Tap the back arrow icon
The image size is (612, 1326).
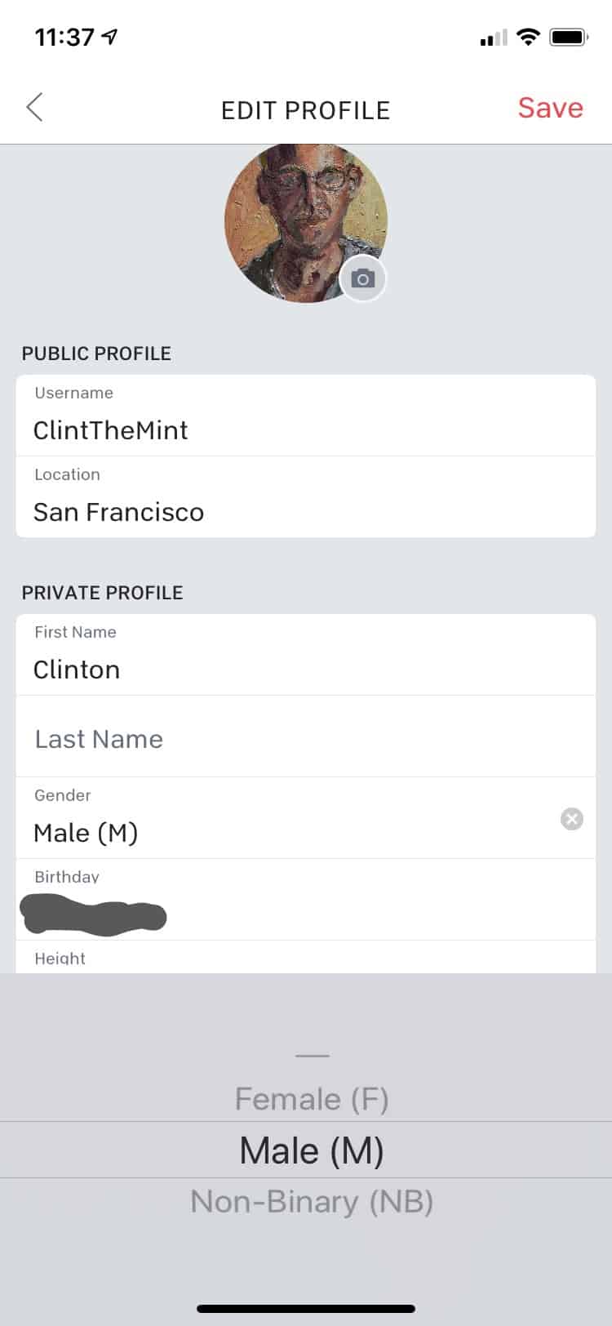[x=34, y=108]
